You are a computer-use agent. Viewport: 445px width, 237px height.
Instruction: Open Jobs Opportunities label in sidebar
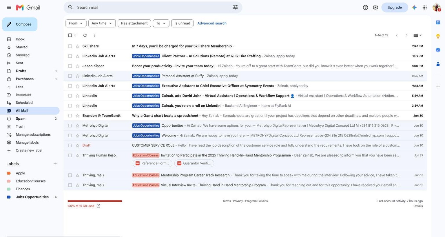[32, 197]
